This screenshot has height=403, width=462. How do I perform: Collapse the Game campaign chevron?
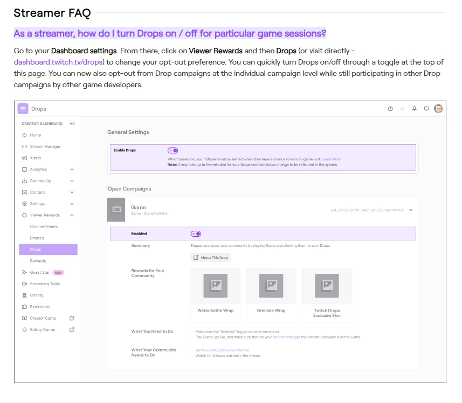(x=411, y=210)
